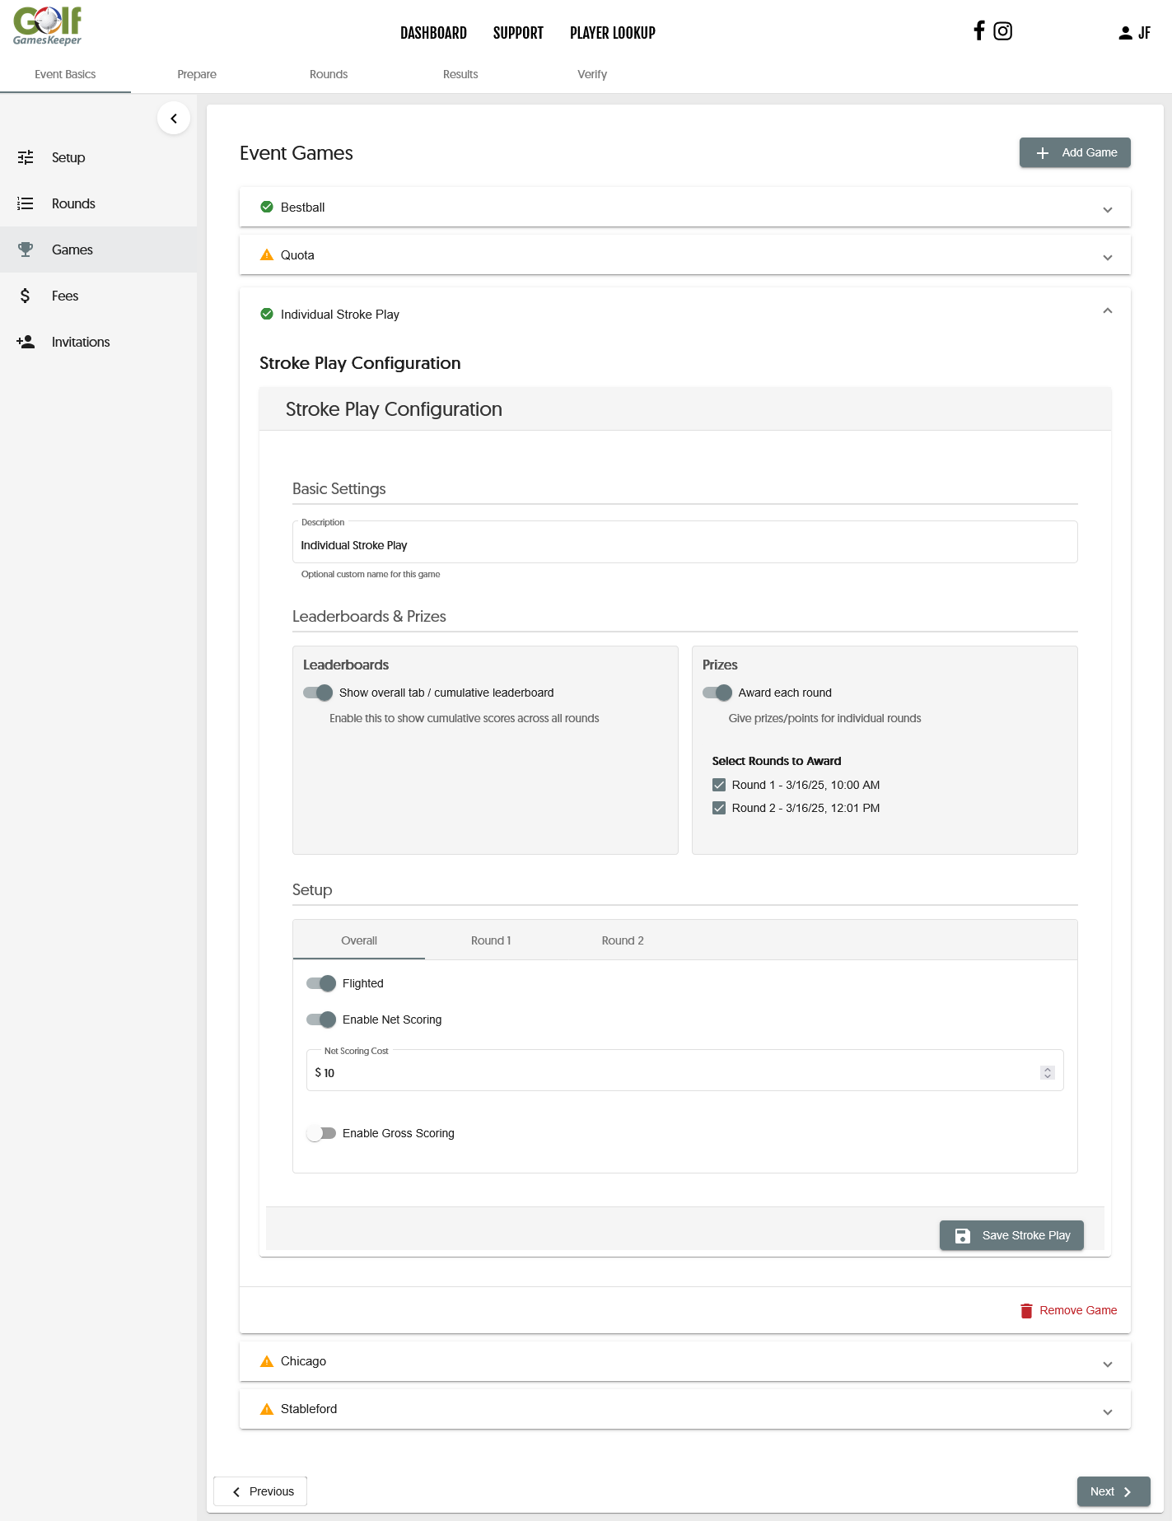
Task: Click the Save Stroke Play button
Action: (1011, 1235)
